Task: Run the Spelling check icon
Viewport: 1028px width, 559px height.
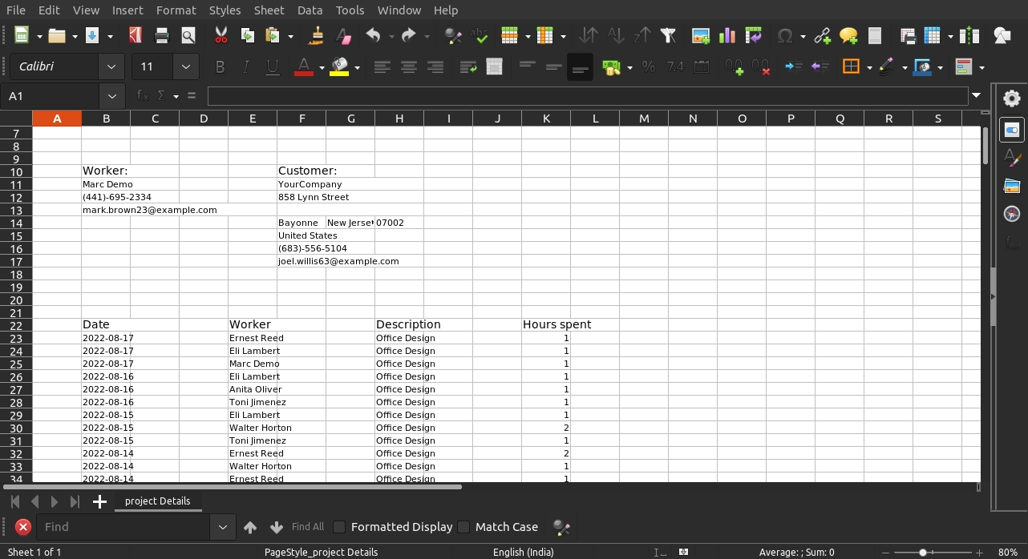Action: [x=480, y=35]
